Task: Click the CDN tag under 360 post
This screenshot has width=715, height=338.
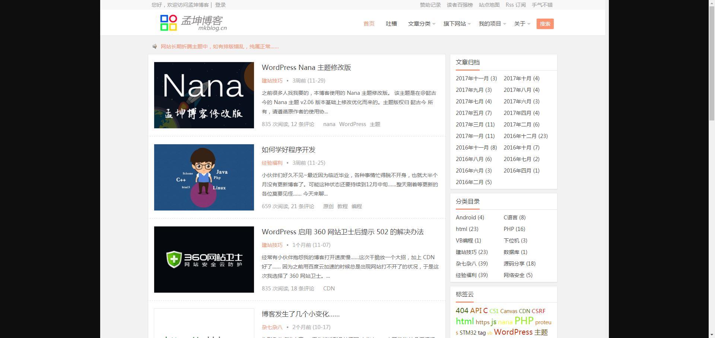Action: [329, 289]
